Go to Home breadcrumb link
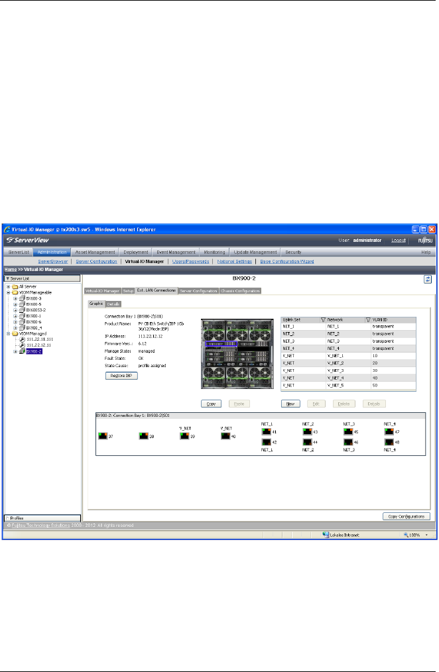Viewport: 439px width, 672px height. (x=11, y=270)
